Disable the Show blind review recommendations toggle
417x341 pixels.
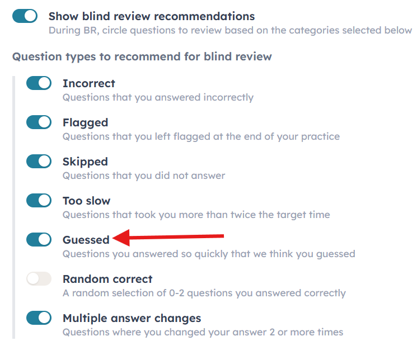(x=25, y=16)
